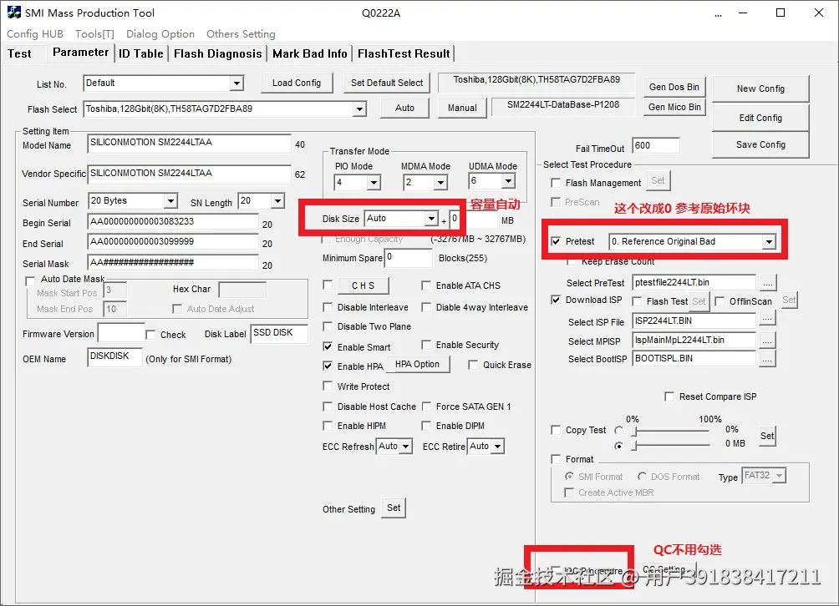Viewport: 839px width, 606px height.
Task: Click Set Default Select button
Action: point(387,83)
